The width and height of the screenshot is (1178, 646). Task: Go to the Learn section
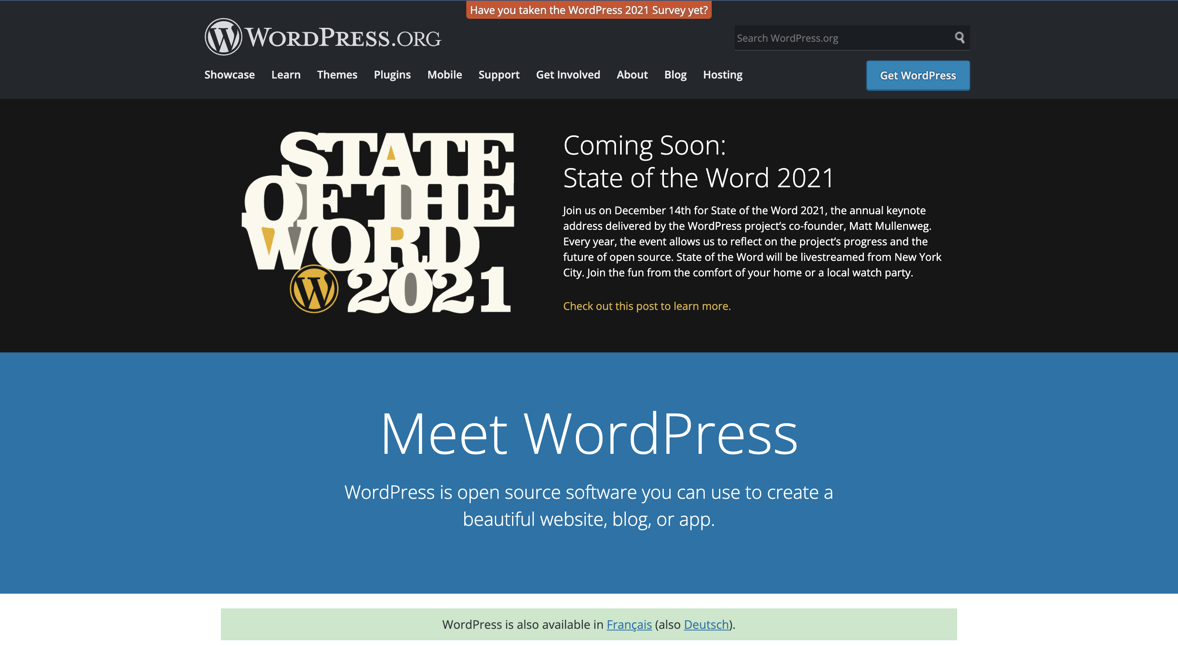click(x=286, y=74)
